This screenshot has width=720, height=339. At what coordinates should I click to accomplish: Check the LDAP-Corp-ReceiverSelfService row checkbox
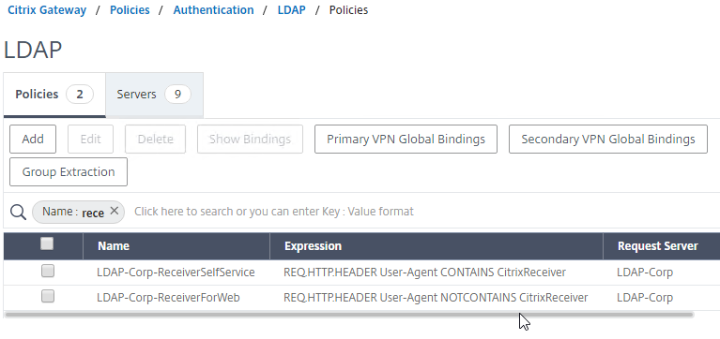(x=47, y=272)
